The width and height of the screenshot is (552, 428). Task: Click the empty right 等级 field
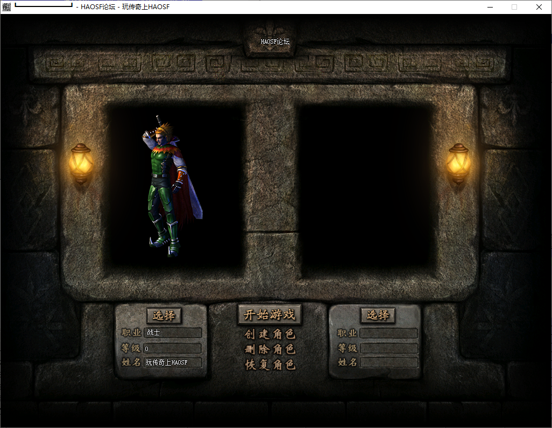(388, 348)
